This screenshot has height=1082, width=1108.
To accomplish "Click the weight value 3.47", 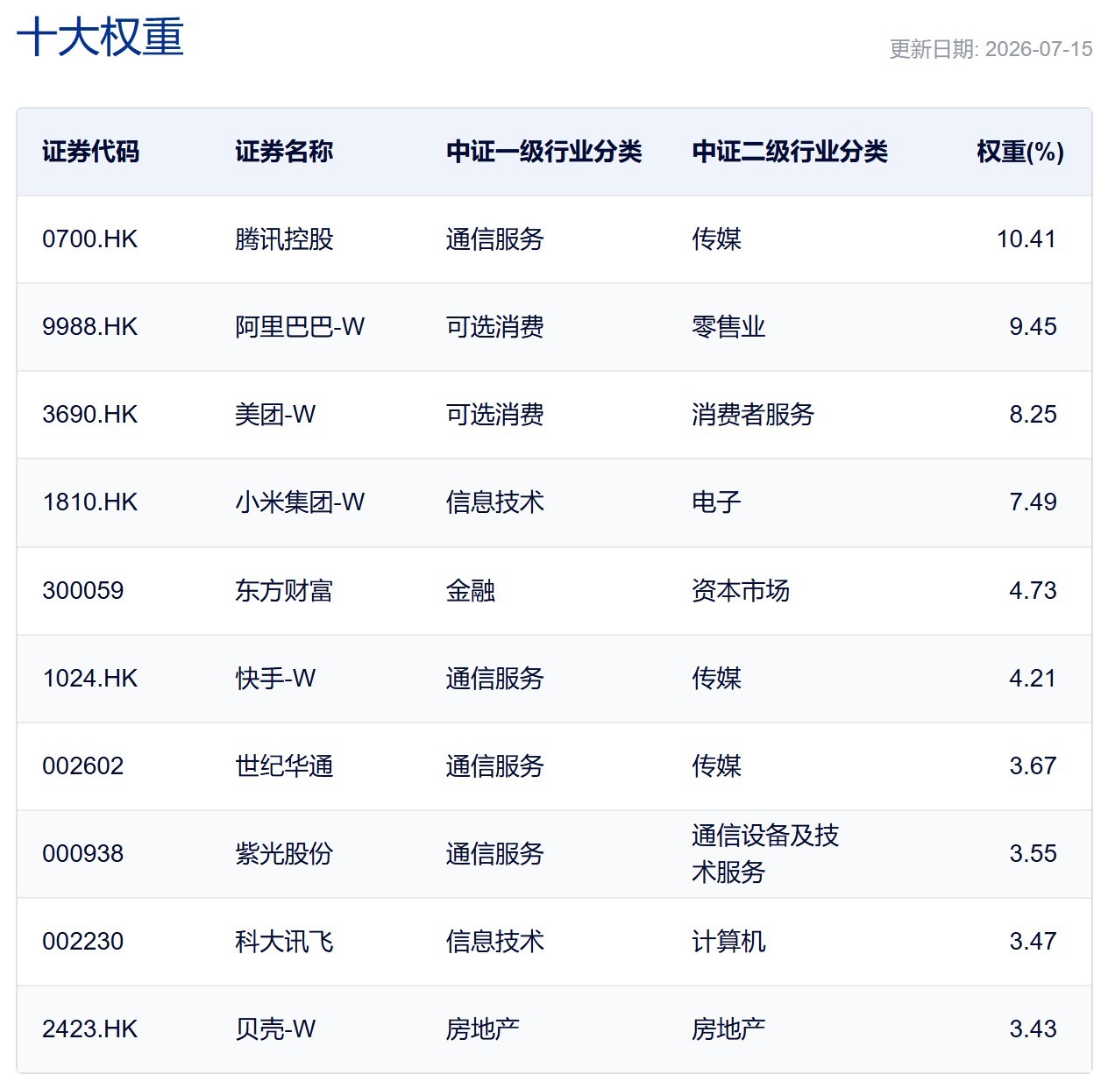I will [x=1033, y=942].
